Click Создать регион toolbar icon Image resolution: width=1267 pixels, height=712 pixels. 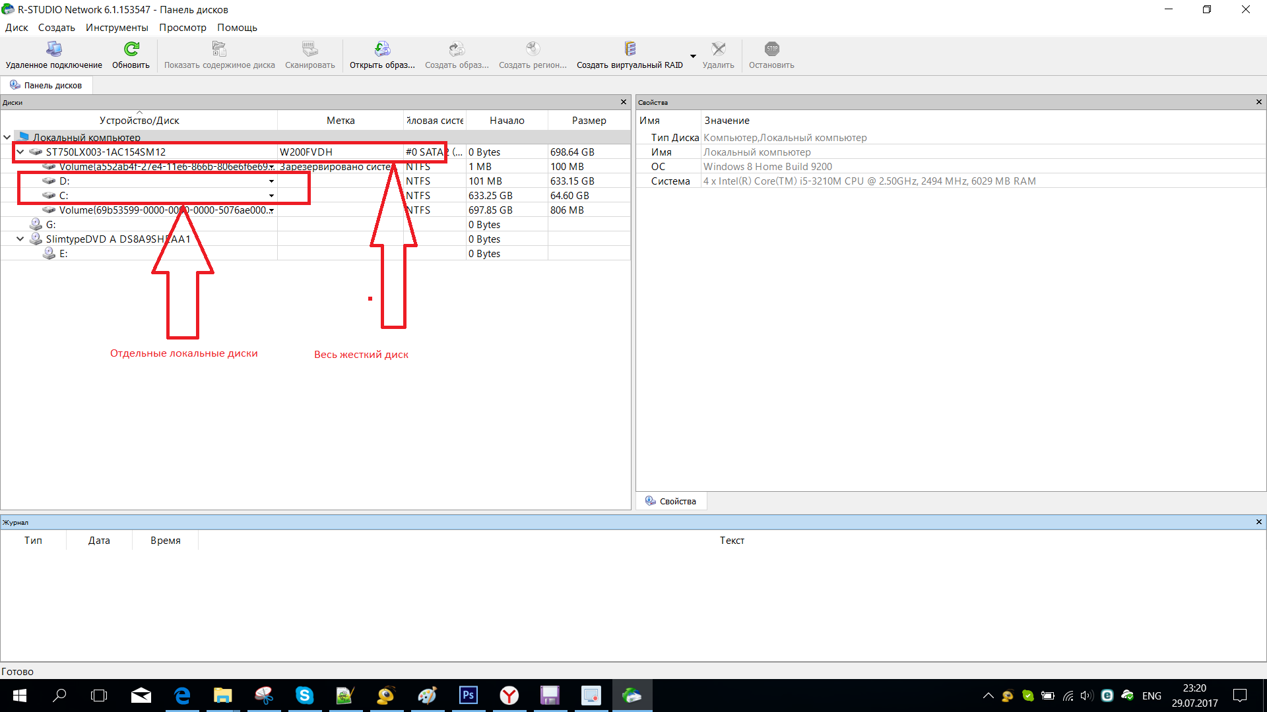point(533,49)
